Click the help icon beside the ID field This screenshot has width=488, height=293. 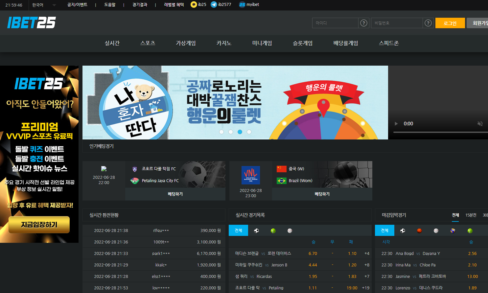point(363,23)
